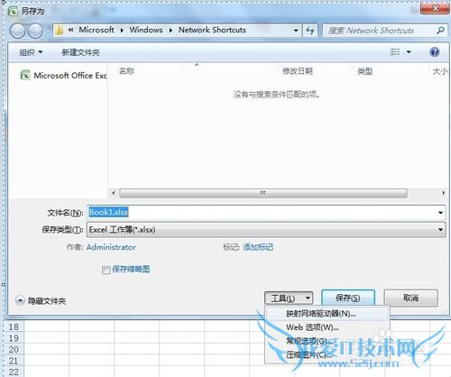This screenshot has width=451, height=377.
Task: Click the Network Shortcuts breadcrumb segment
Action: (x=212, y=30)
